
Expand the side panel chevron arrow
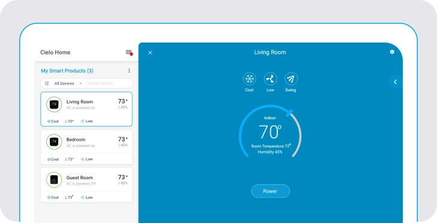tap(395, 82)
